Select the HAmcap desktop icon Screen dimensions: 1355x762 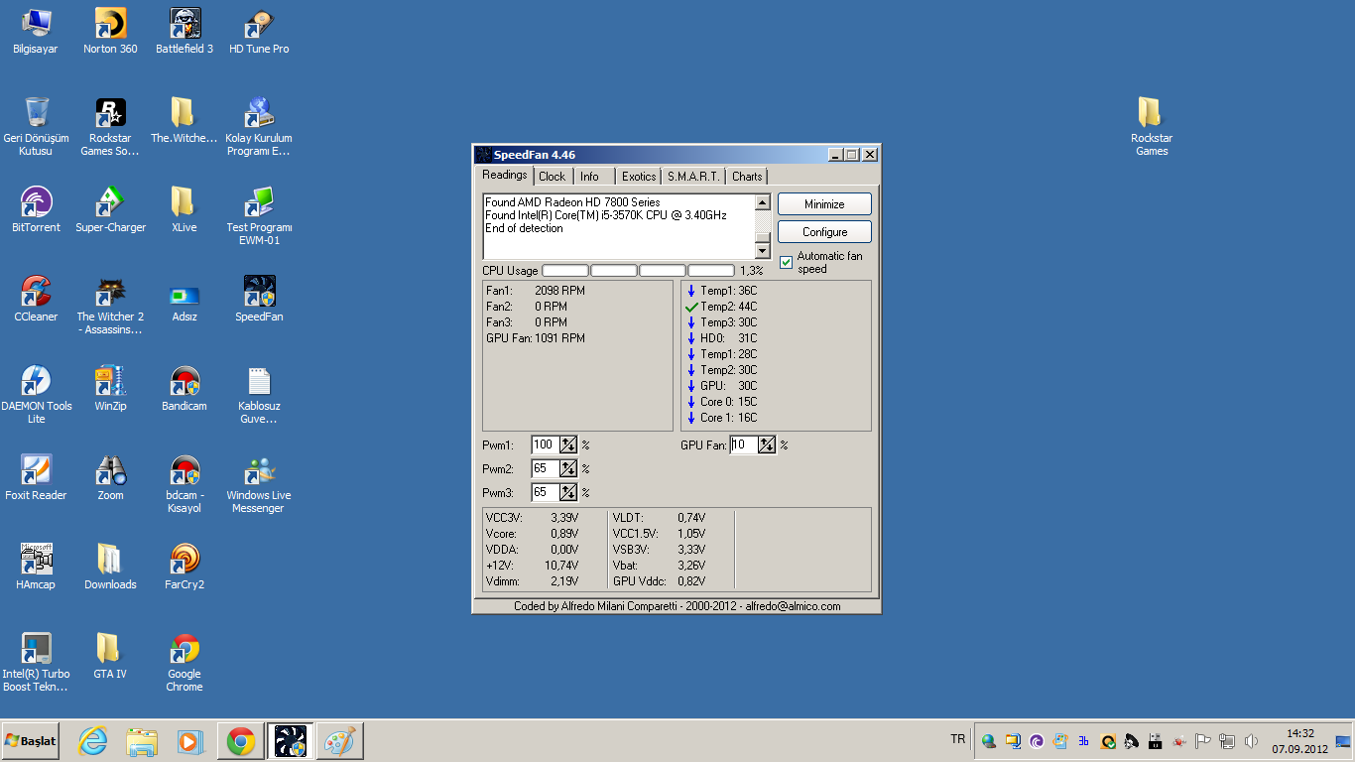[36, 567]
